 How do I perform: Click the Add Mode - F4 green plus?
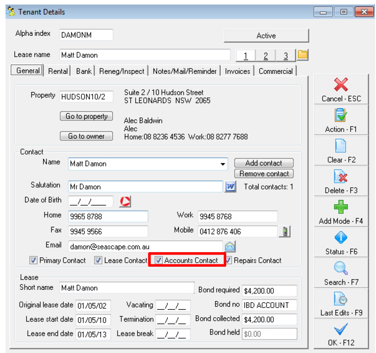click(341, 207)
